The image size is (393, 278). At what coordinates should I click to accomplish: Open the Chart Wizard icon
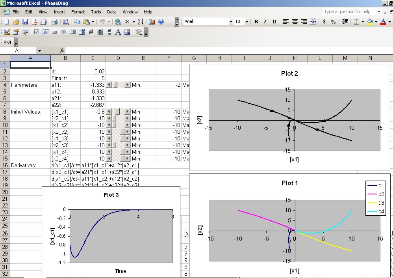click(x=152, y=22)
